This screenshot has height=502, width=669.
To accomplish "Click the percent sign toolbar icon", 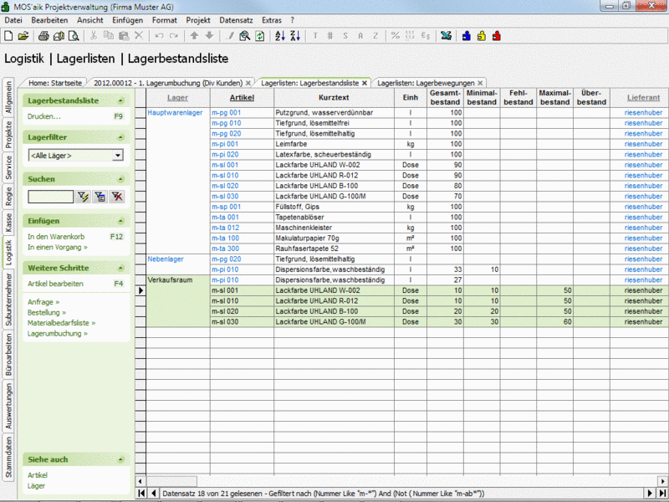I will (x=396, y=36).
